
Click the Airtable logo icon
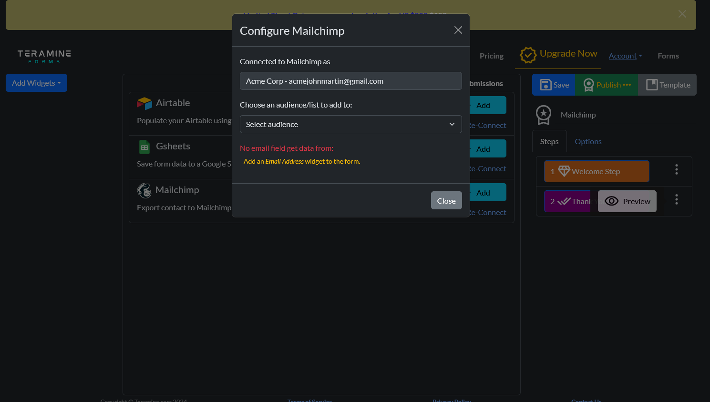(x=144, y=103)
